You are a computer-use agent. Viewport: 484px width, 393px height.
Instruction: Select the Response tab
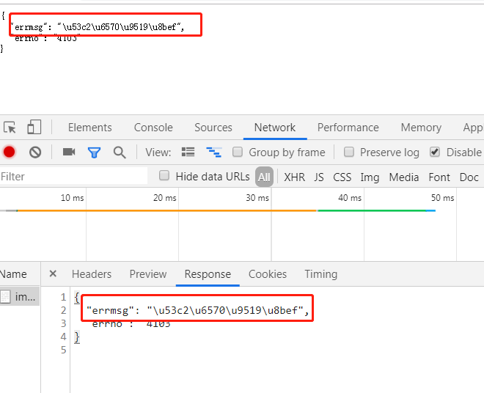(x=208, y=274)
